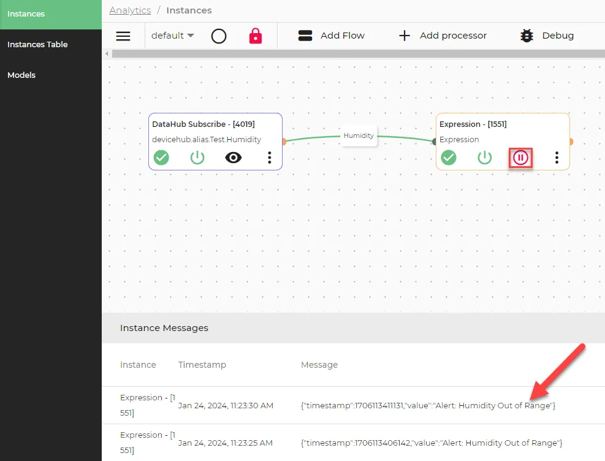Click the orange output port of DataHub Subscribe
This screenshot has height=461, width=605.
(x=284, y=142)
